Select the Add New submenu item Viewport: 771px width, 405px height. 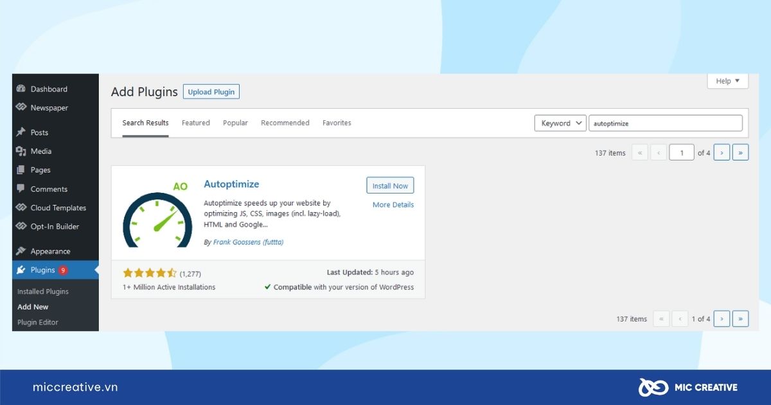click(33, 307)
